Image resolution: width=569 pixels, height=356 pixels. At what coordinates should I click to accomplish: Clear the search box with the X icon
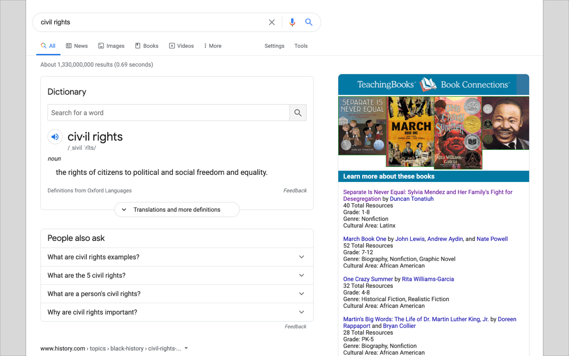[272, 22]
